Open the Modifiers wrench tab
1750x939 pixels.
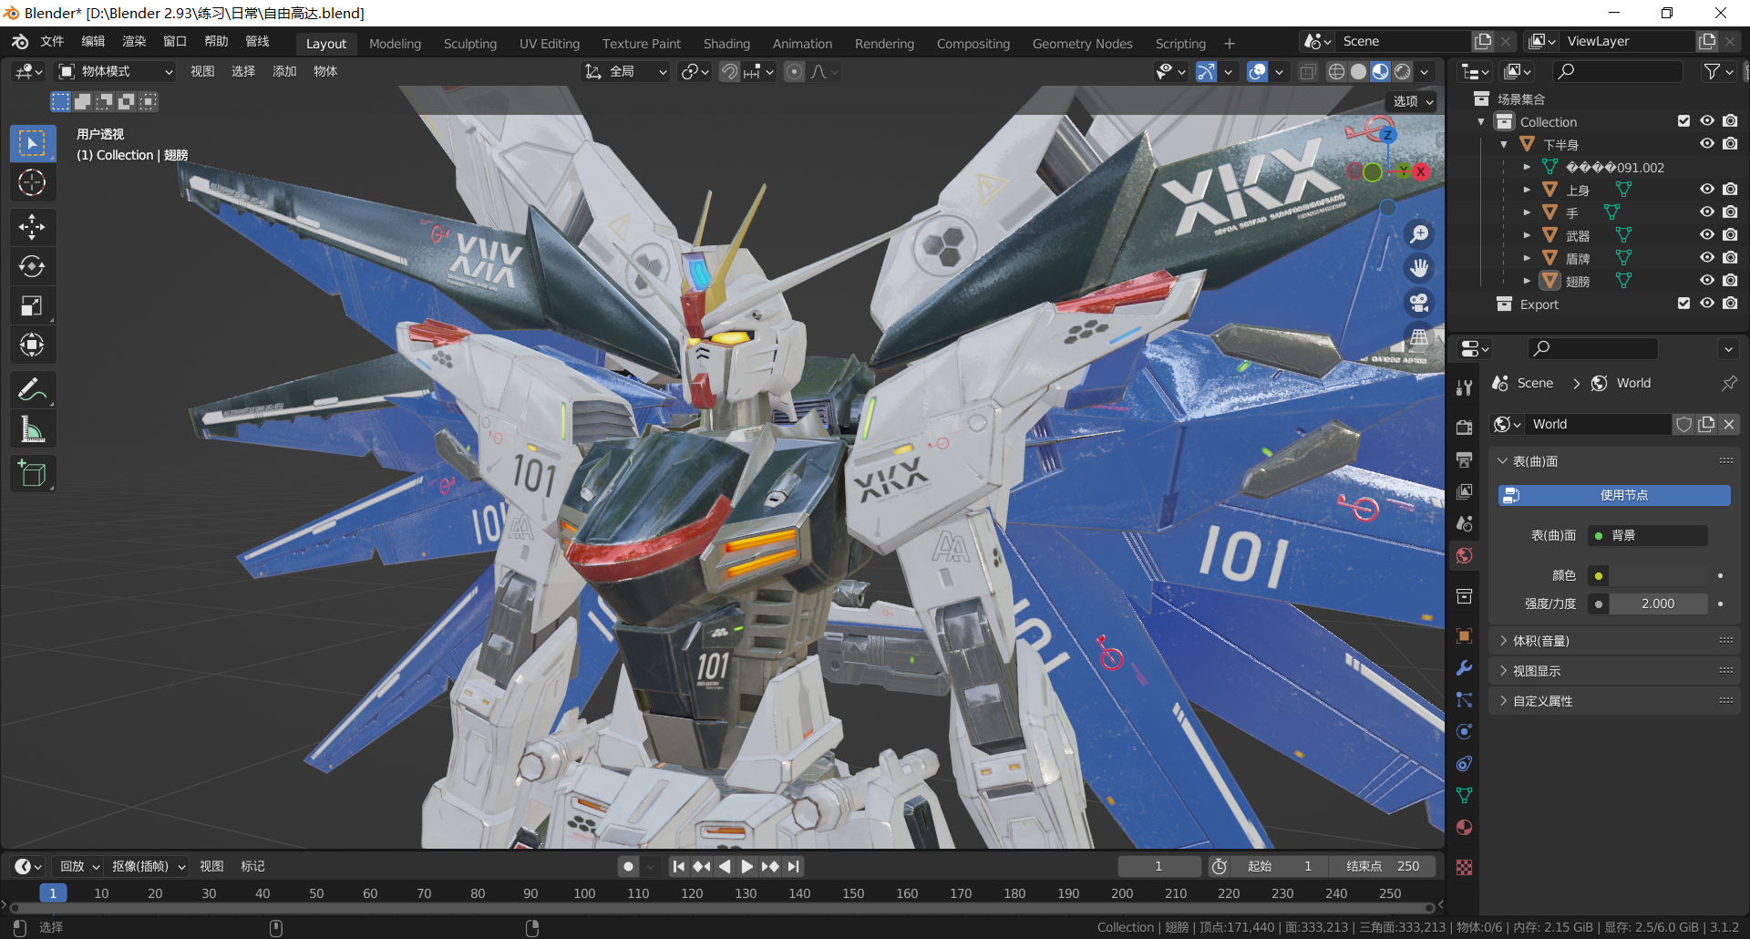tap(1464, 667)
